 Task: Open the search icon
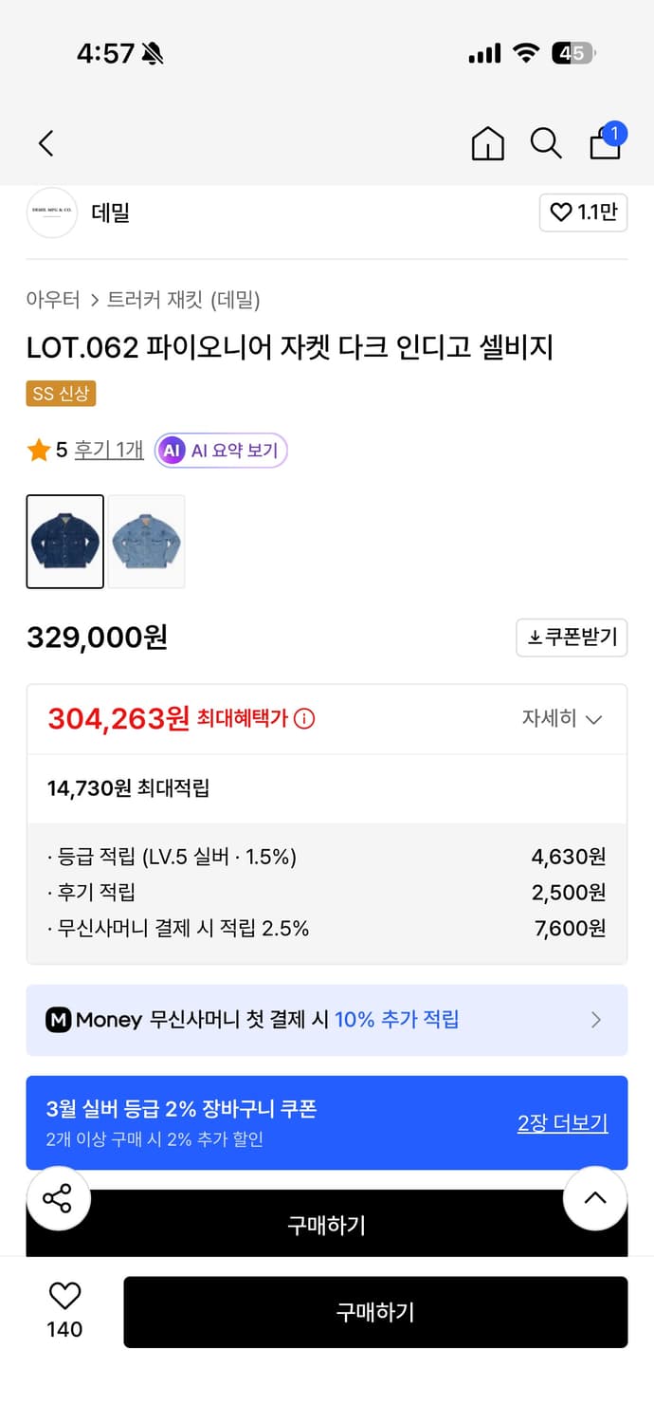tap(545, 143)
